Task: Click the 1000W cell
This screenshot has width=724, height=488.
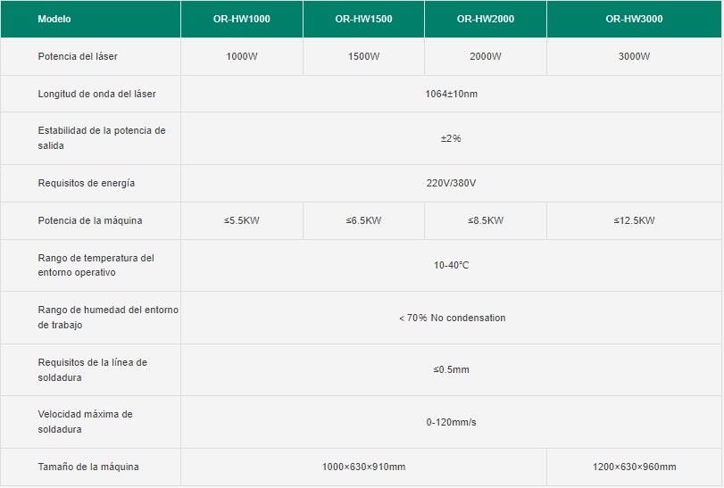Action: (242, 56)
